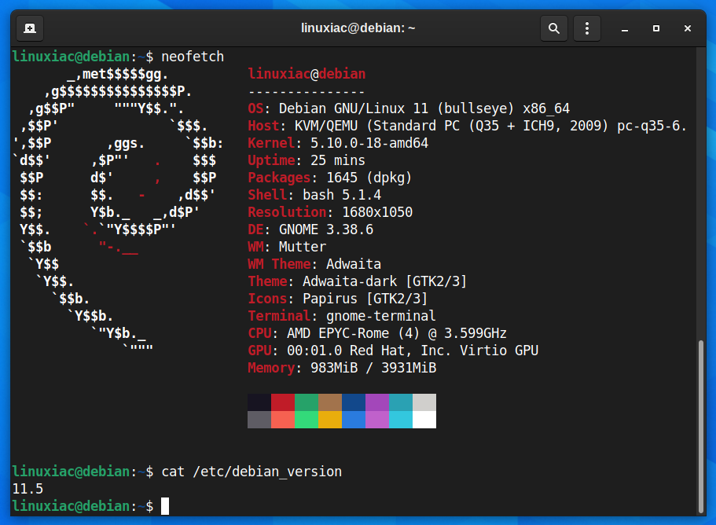
Task: Click the Terminal value 'gnome-terminal'
Action: pyautogui.click(x=381, y=316)
